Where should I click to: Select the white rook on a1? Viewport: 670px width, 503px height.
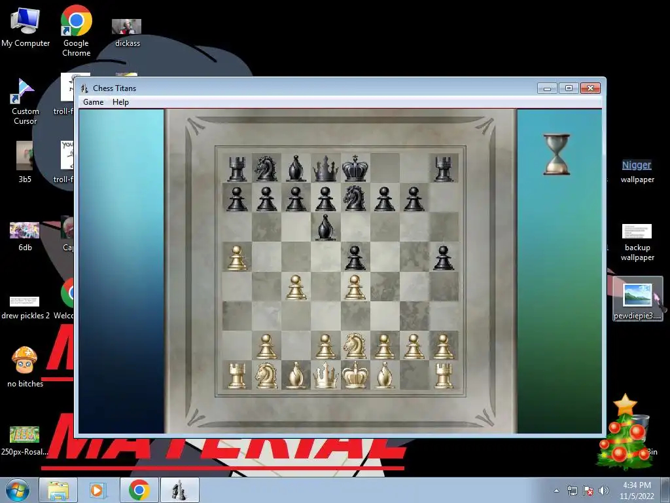237,375
